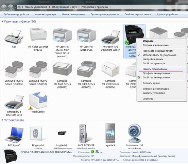This screenshot has width=188, height=164.
Task: Click the shield icon beside Свойства сканирования
Action: [139, 77]
